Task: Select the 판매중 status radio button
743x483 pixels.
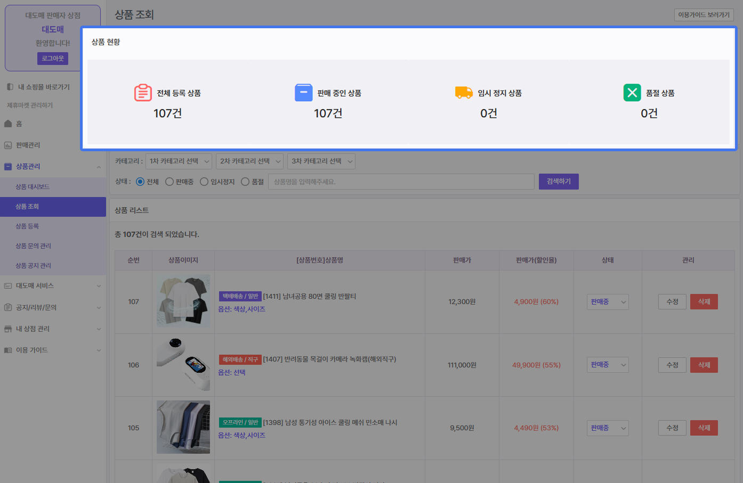Action: coord(169,182)
